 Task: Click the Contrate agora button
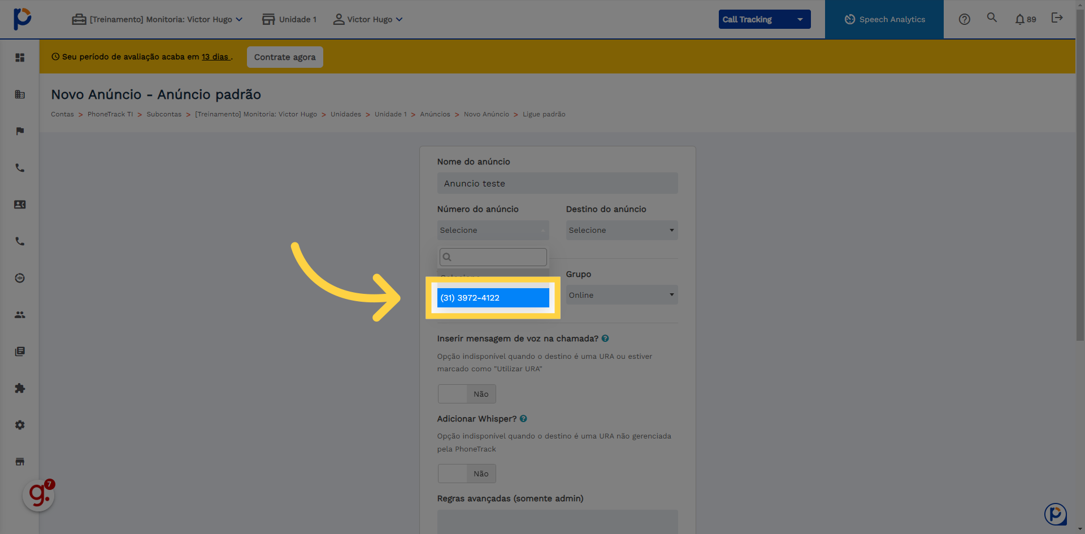click(x=285, y=57)
